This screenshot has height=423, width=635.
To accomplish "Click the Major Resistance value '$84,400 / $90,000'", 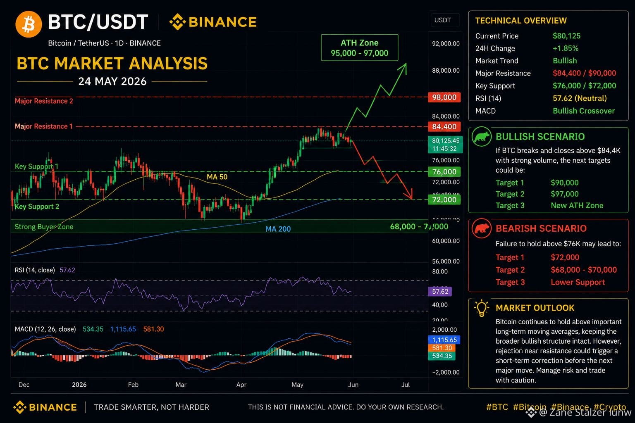I will tap(585, 73).
